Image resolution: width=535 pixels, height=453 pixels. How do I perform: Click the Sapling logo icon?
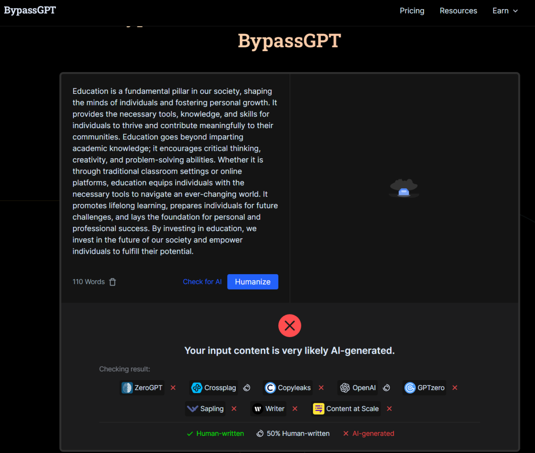[x=193, y=409]
